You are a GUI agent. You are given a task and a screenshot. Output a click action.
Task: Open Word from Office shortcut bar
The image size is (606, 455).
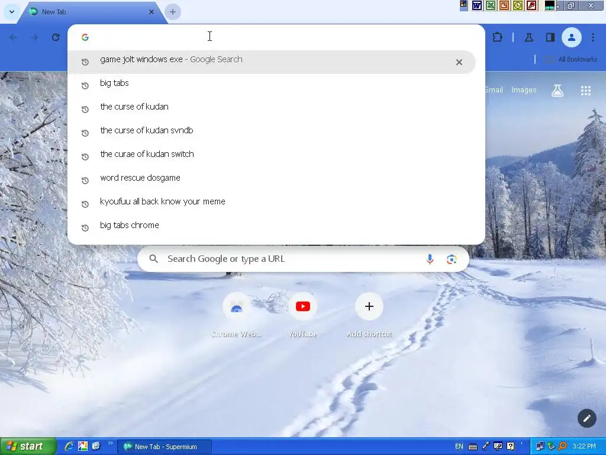click(x=477, y=5)
